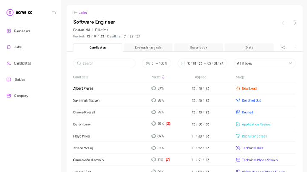Screen dimensions: 307x172
Task: Click flag on Cameron Williamson row
Action: tap(168, 160)
